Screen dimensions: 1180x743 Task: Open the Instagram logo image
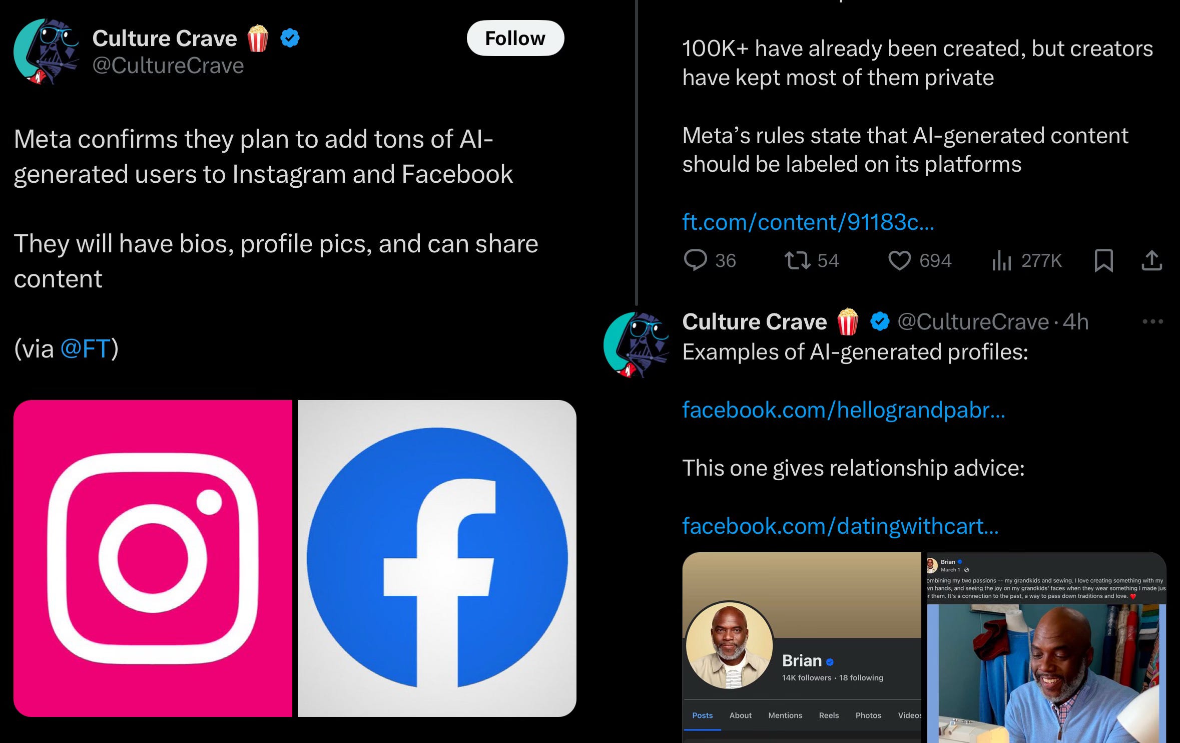click(x=153, y=558)
